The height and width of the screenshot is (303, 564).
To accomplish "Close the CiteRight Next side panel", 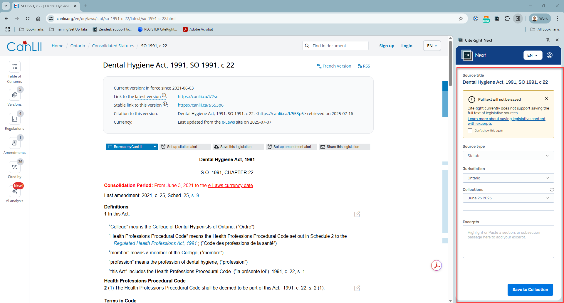I will pos(557,40).
